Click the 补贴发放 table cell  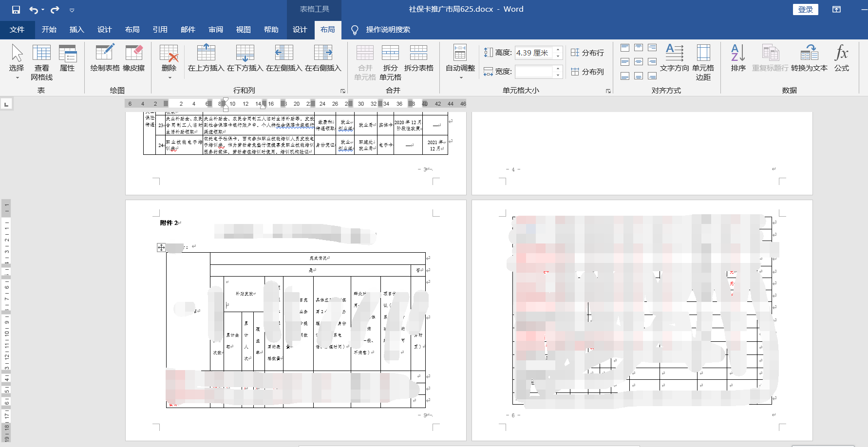[x=245, y=294]
